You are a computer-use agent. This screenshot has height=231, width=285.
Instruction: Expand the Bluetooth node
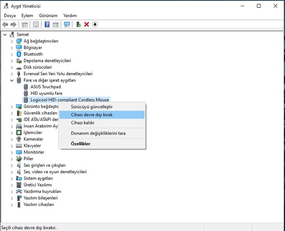coord(12,54)
